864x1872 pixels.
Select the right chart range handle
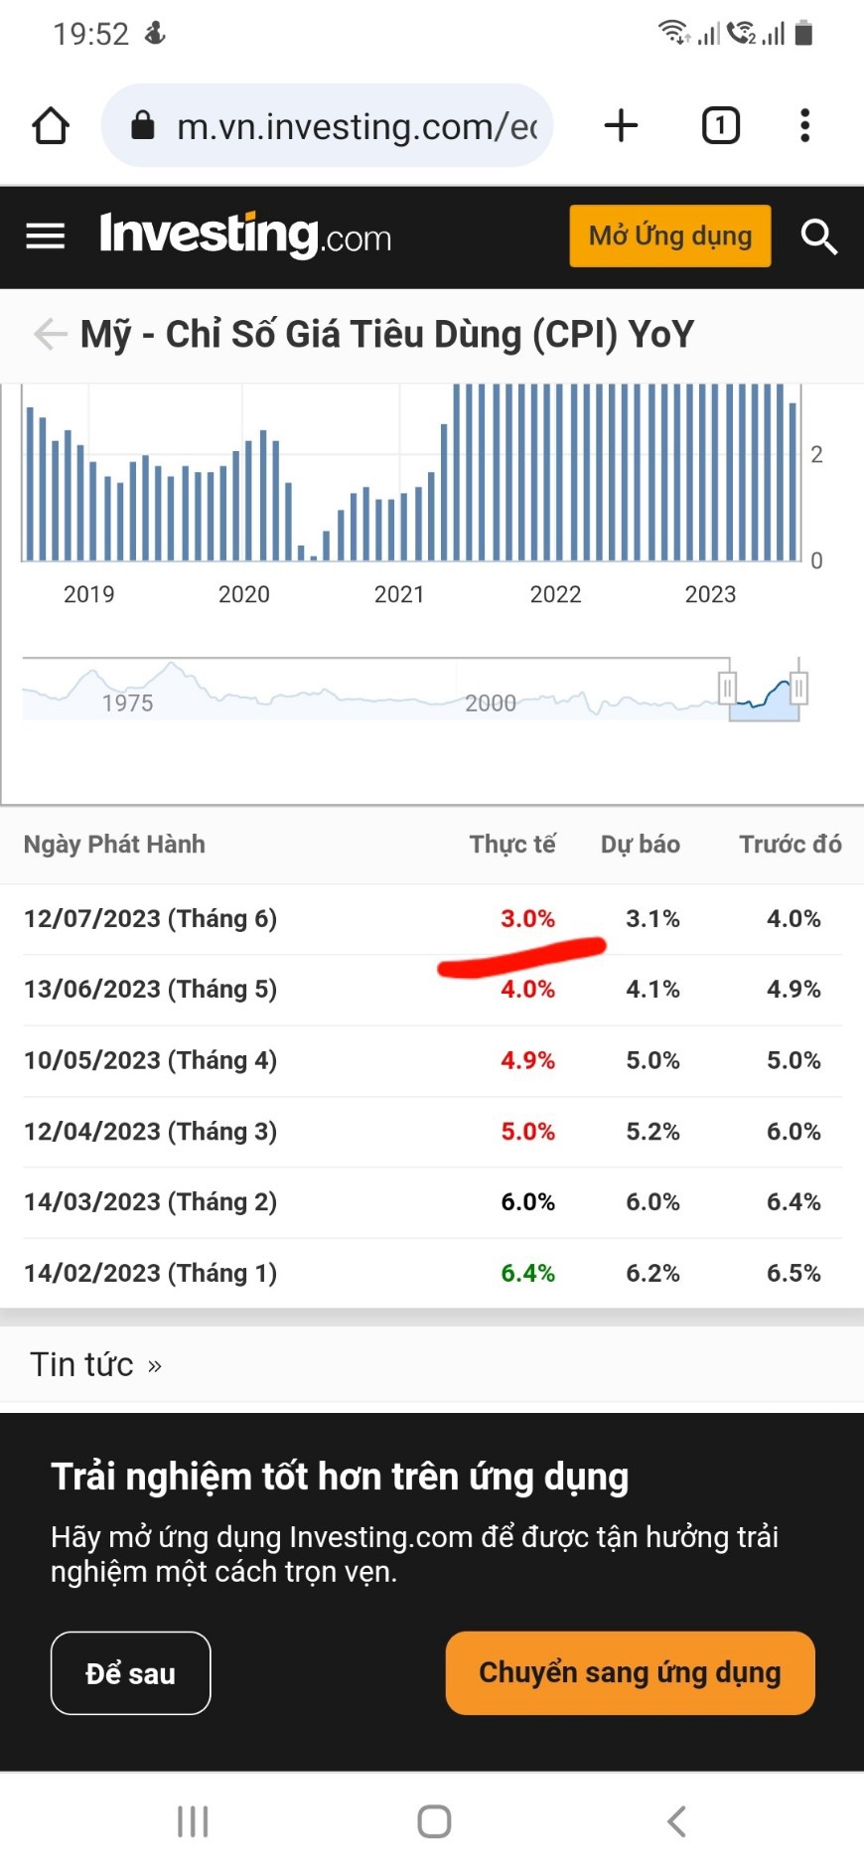798,687
